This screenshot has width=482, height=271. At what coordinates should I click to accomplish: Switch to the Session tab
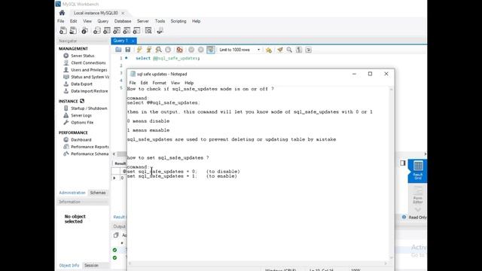point(91,265)
